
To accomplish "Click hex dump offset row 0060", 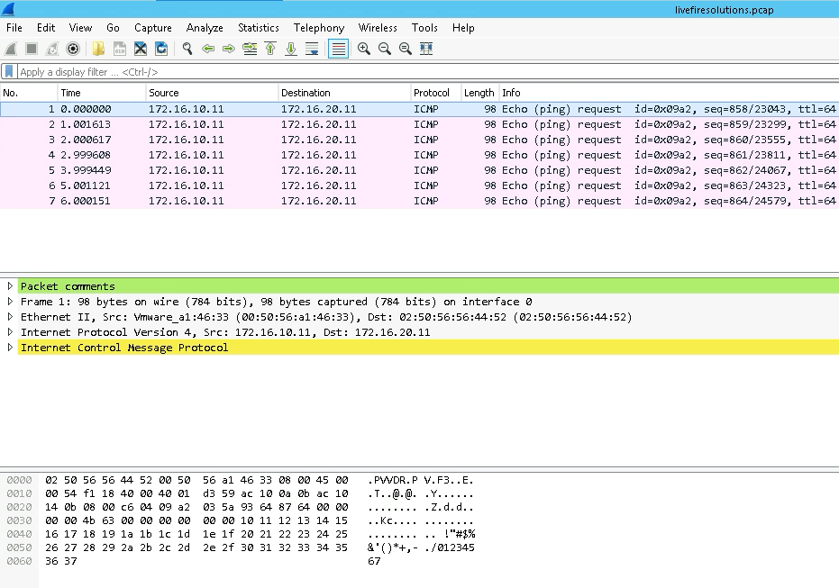I will point(19,561).
